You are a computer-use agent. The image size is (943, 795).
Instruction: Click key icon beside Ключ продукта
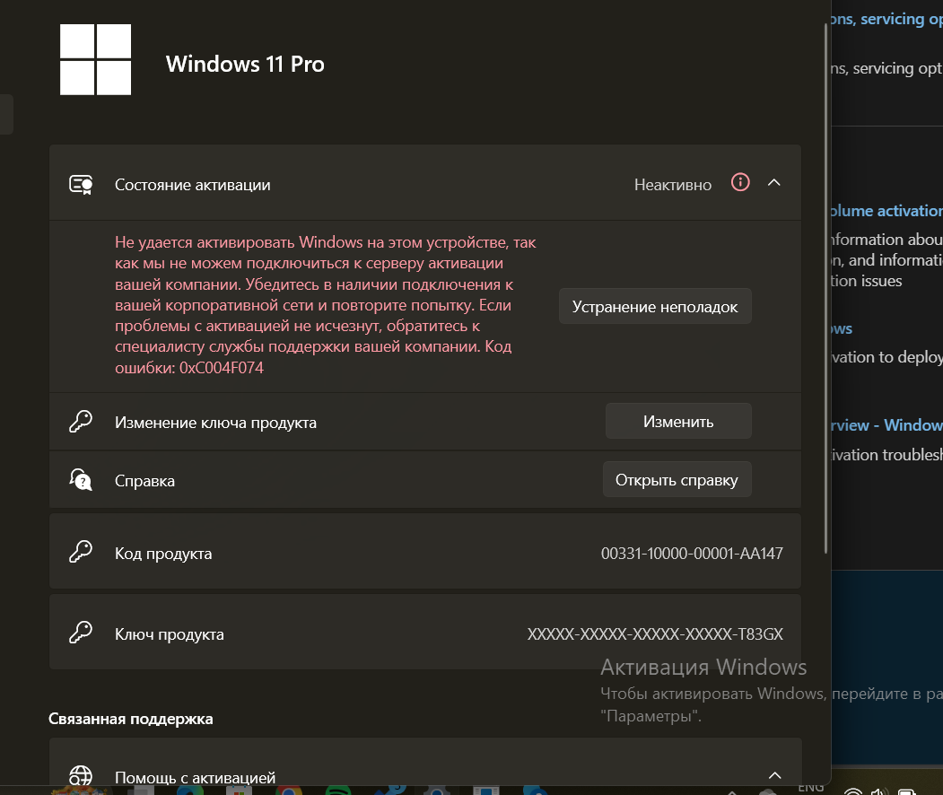tap(81, 633)
